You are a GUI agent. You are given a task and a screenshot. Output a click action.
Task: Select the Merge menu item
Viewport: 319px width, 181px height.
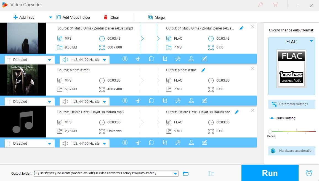(x=156, y=17)
